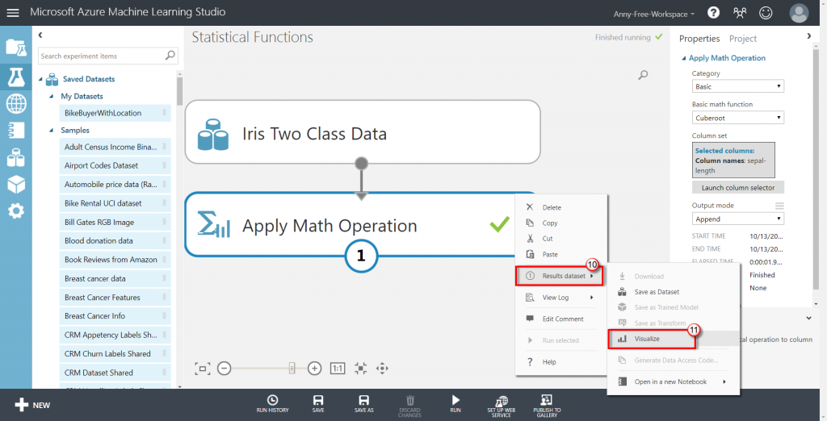
Task: Click the zoom slider handle
Action: point(292,369)
